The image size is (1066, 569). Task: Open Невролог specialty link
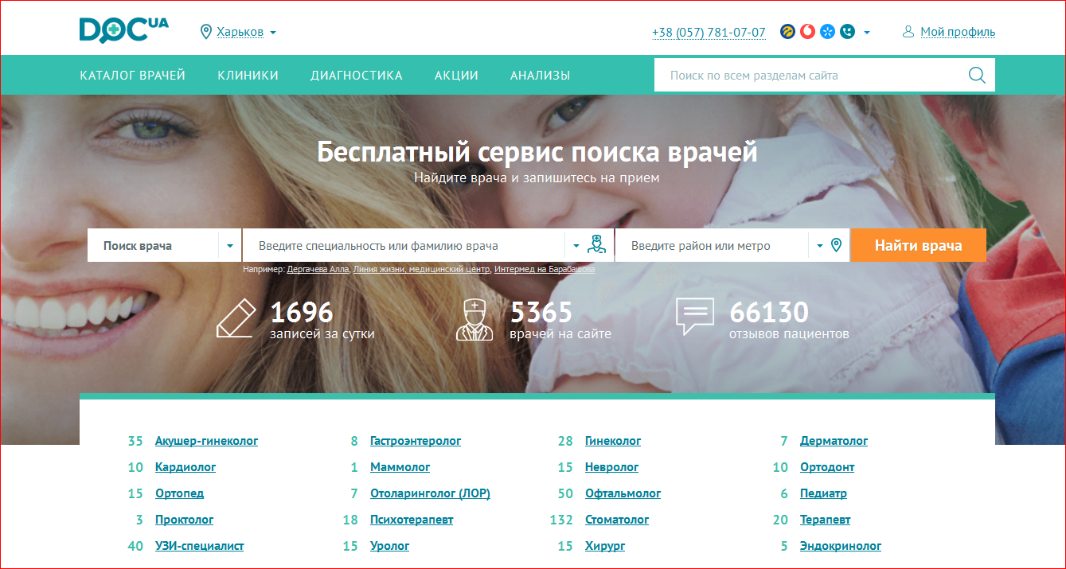coord(611,467)
